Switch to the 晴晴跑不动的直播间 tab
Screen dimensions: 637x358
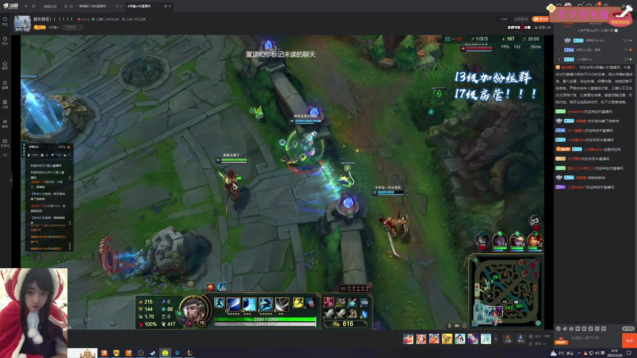(x=93, y=6)
